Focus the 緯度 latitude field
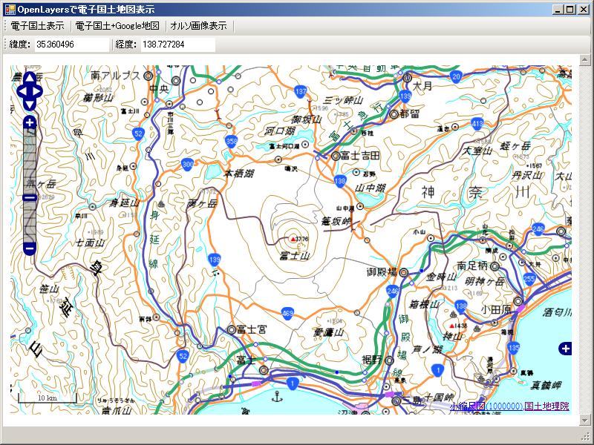The width and height of the screenshot is (594, 445). (71, 44)
